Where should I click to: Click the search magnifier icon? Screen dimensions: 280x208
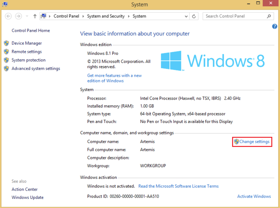[x=269, y=16]
